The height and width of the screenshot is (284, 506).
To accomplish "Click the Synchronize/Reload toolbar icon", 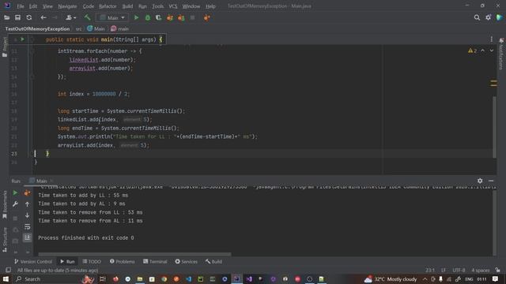I will 29,17.
